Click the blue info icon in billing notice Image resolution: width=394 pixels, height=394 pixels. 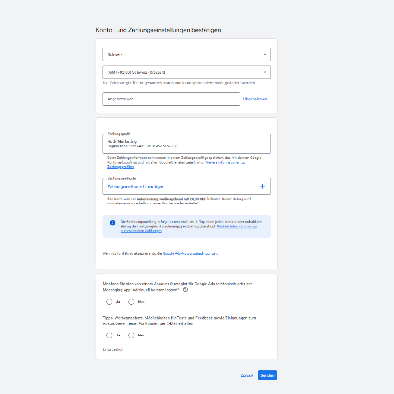tap(112, 223)
